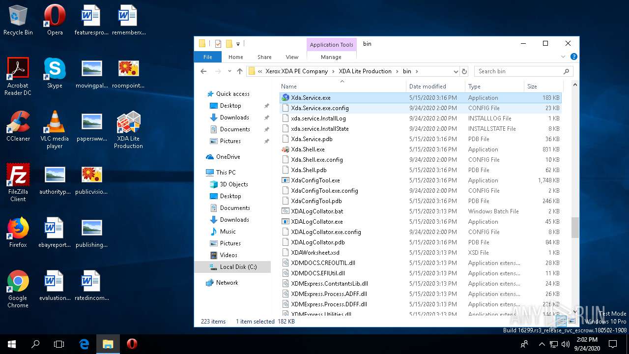629x354 pixels.
Task: Launch Opera from the desktop shortcut
Action: 55,20
